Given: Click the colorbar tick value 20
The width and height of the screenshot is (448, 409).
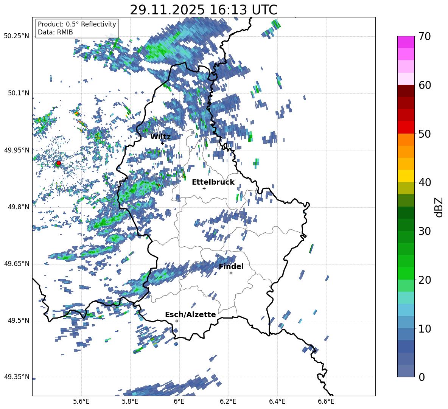Looking at the screenshot, I should (425, 280).
